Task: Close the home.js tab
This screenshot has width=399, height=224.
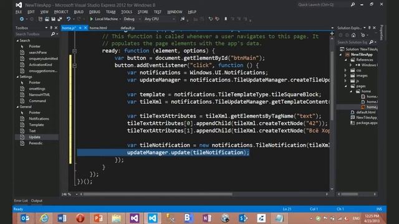Action: pos(85,28)
